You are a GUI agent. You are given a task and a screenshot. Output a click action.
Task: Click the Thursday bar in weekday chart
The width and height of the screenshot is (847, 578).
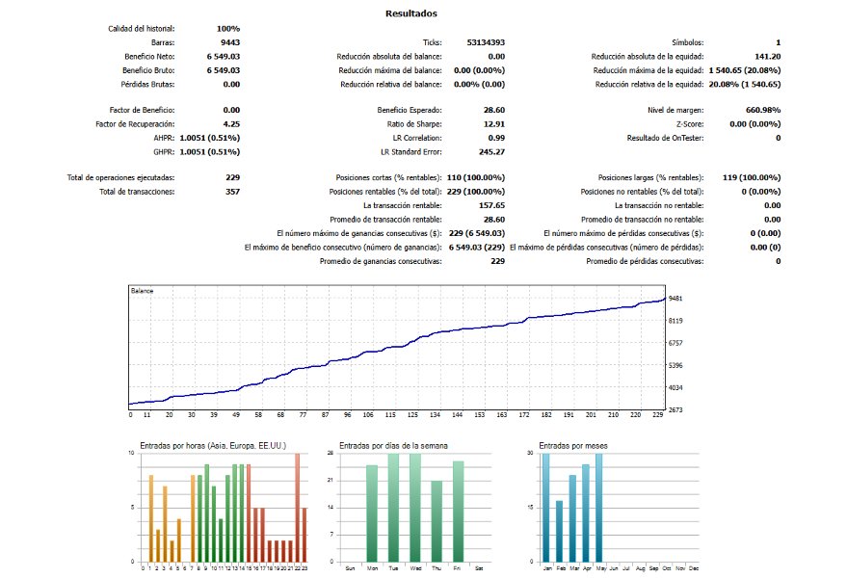click(437, 521)
